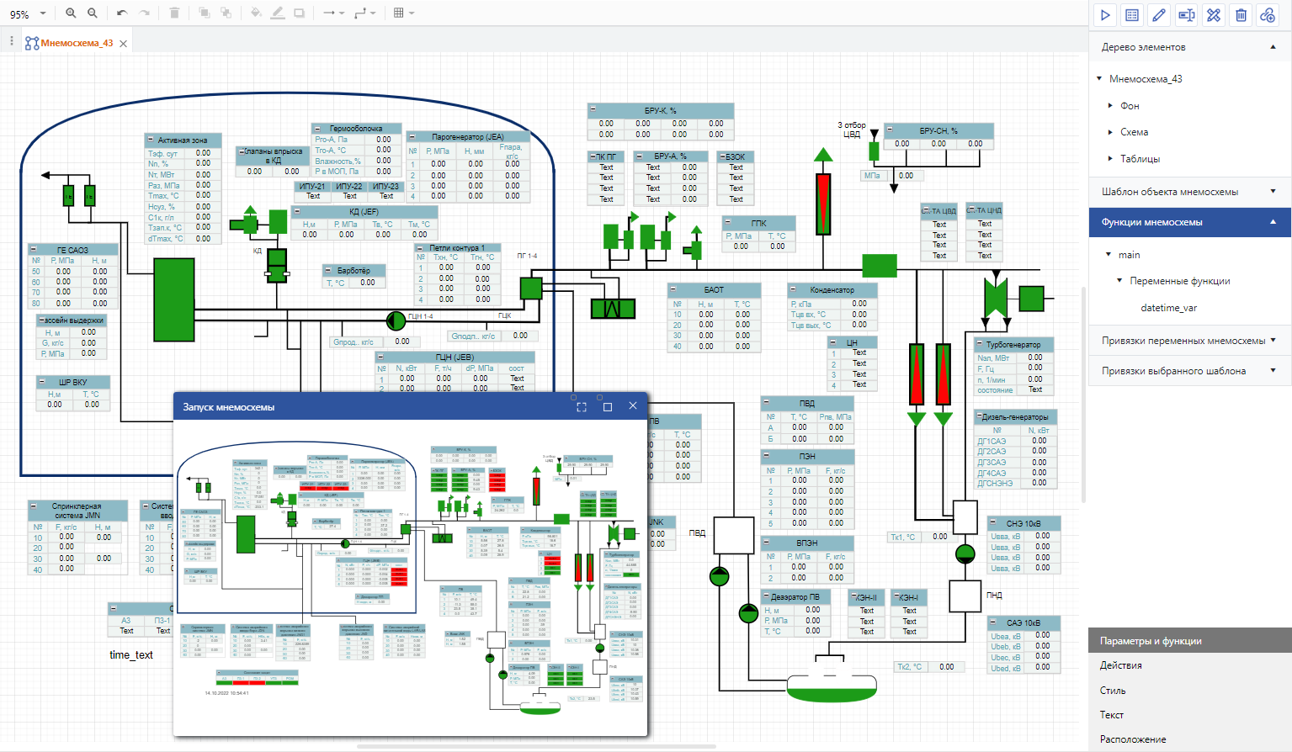This screenshot has width=1292, height=752.
Task: Click the running diagram preview in Запуск мнемосхемы
Action: (410, 578)
